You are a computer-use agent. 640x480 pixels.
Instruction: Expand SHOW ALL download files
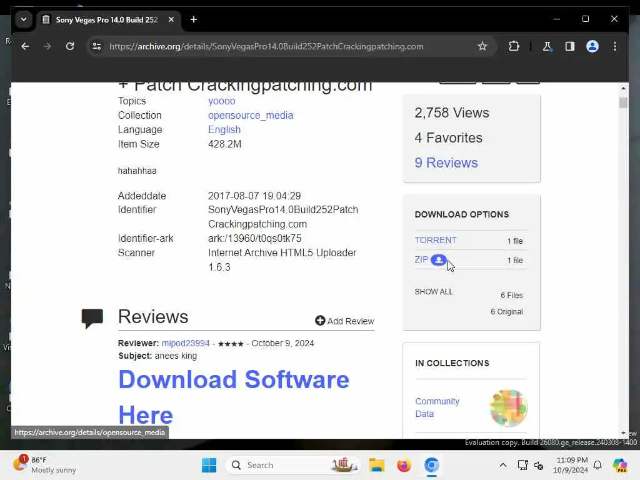[x=434, y=292]
